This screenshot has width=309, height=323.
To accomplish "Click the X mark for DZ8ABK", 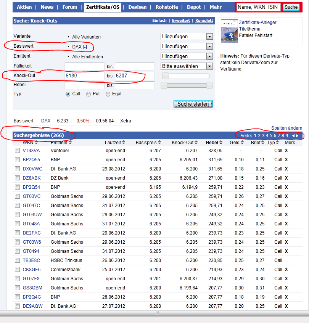I will tap(286, 178).
